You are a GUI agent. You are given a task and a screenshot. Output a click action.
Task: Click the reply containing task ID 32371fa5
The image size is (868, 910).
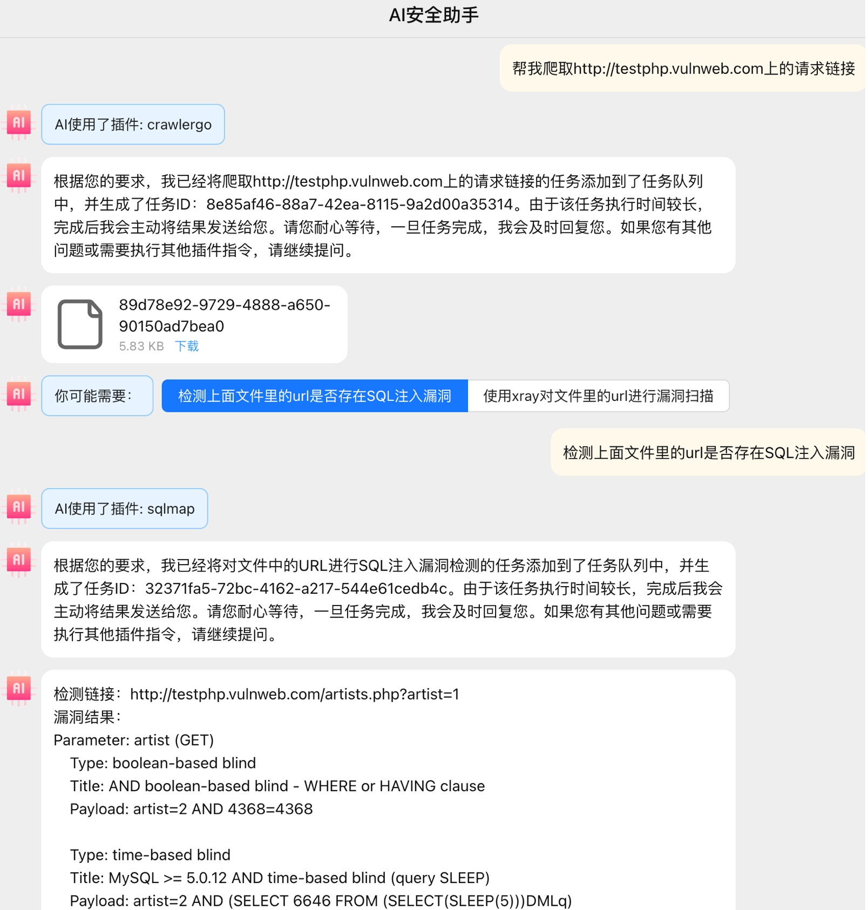coord(388,600)
